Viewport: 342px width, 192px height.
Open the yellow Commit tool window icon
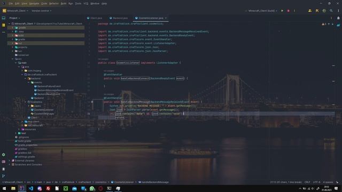4,25
